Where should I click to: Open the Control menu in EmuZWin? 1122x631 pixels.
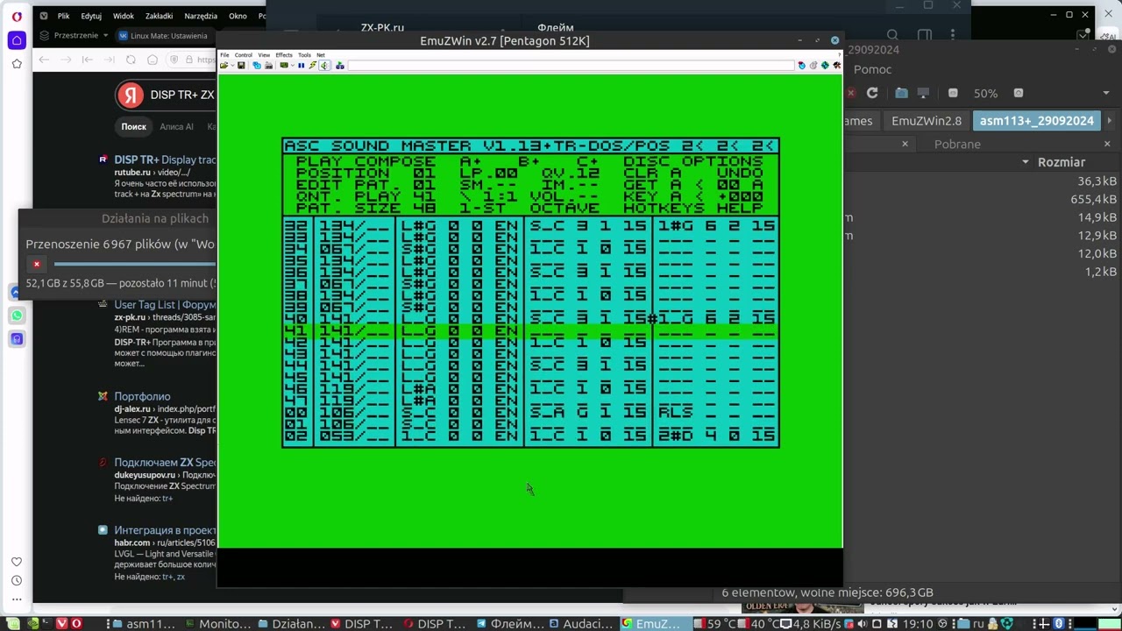pos(243,55)
